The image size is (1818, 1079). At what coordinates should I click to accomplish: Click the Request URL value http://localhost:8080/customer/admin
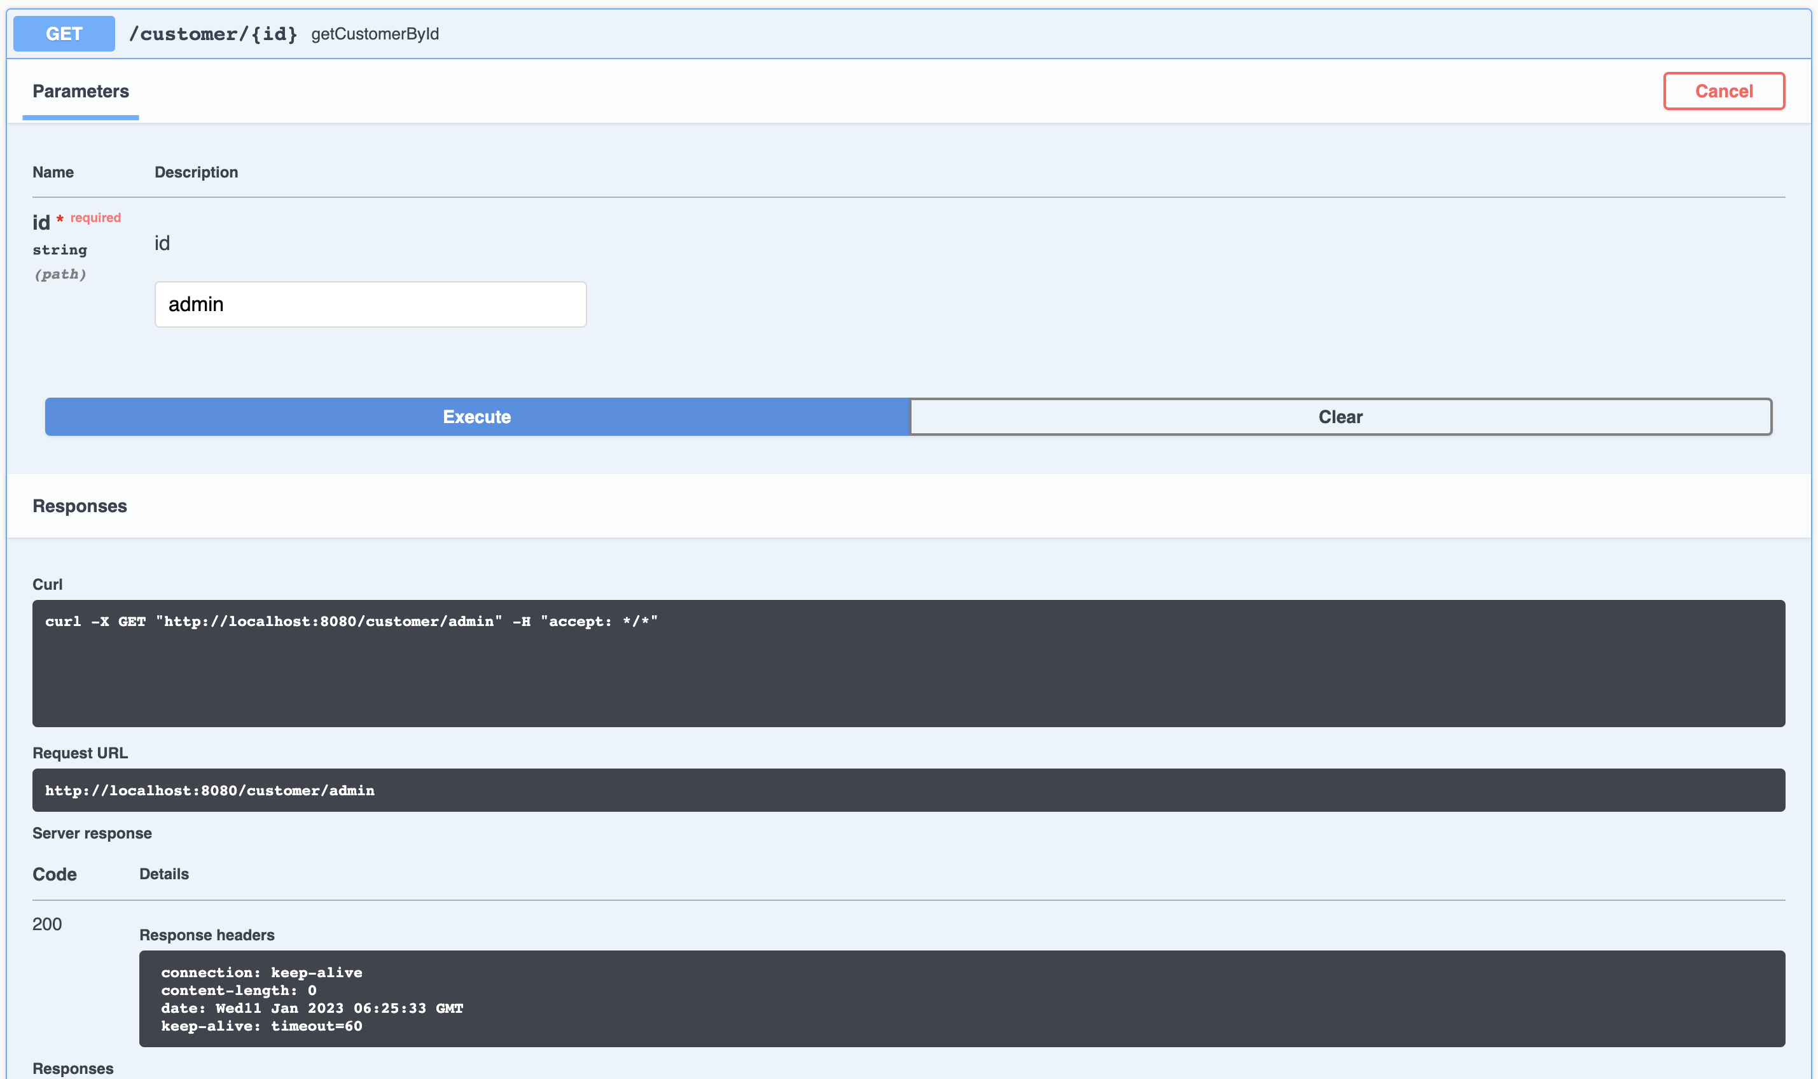coord(210,790)
